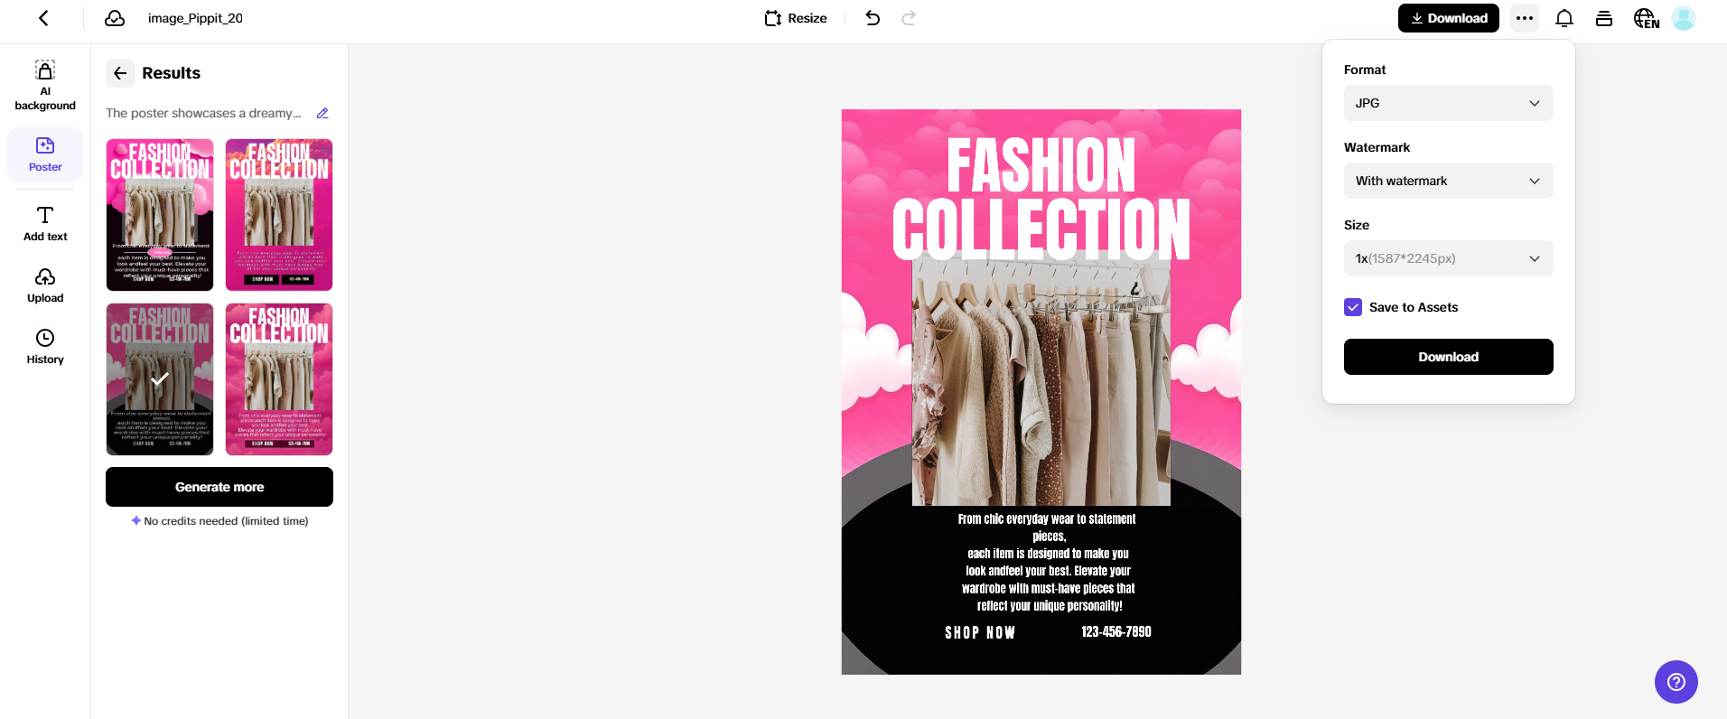Go back from Results panel
The width and height of the screenshot is (1727, 719).
(x=120, y=73)
